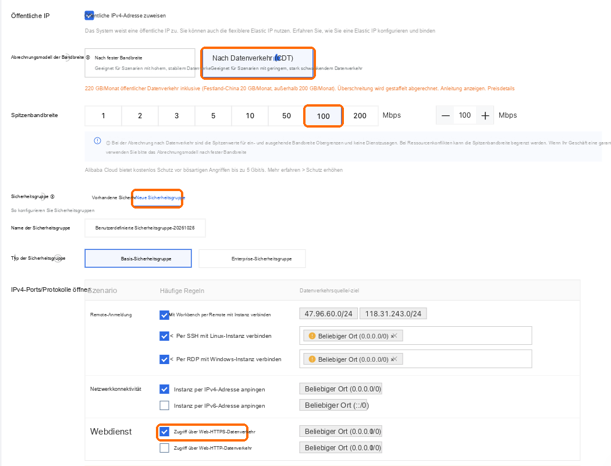Click the security group name input field
Screen dimensions: 611x466
click(145, 228)
